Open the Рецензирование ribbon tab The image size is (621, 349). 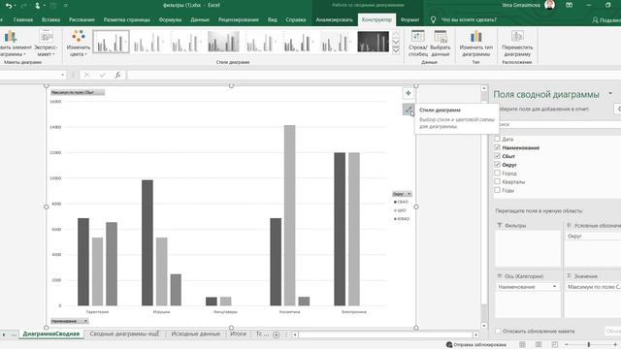(x=239, y=19)
